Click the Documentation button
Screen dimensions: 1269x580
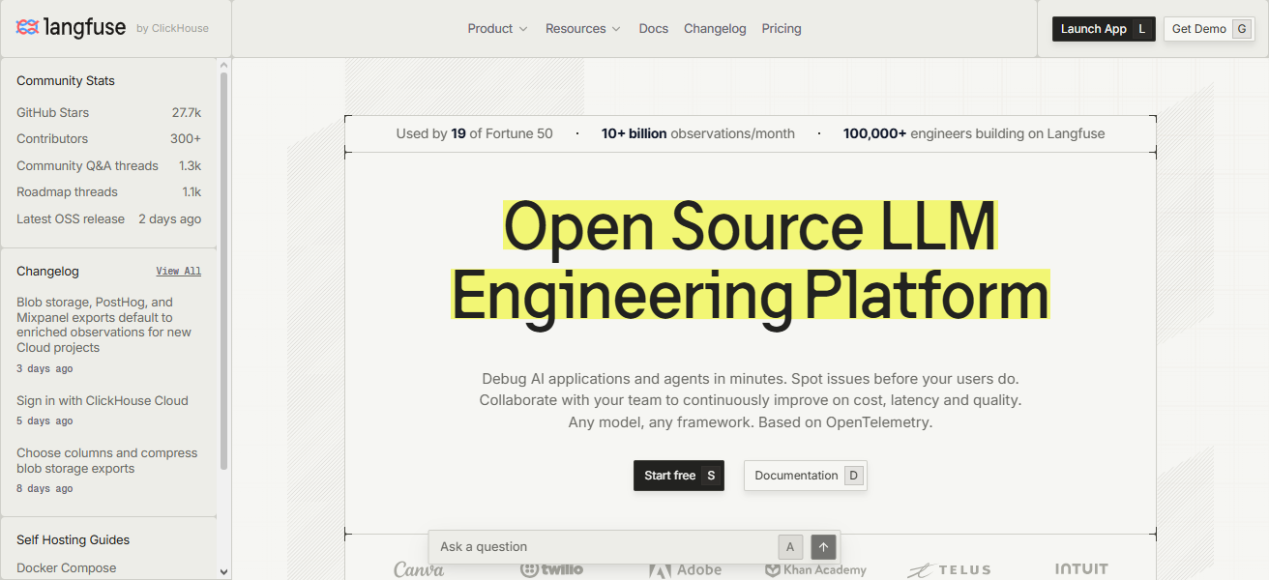click(x=806, y=476)
